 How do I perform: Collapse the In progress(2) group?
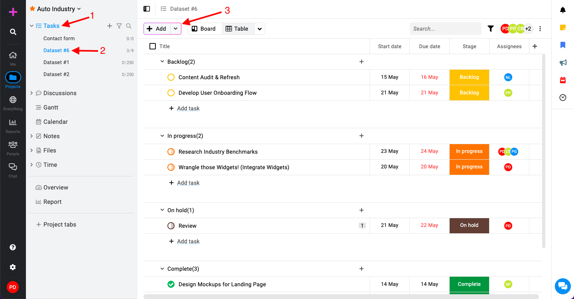[162, 136]
